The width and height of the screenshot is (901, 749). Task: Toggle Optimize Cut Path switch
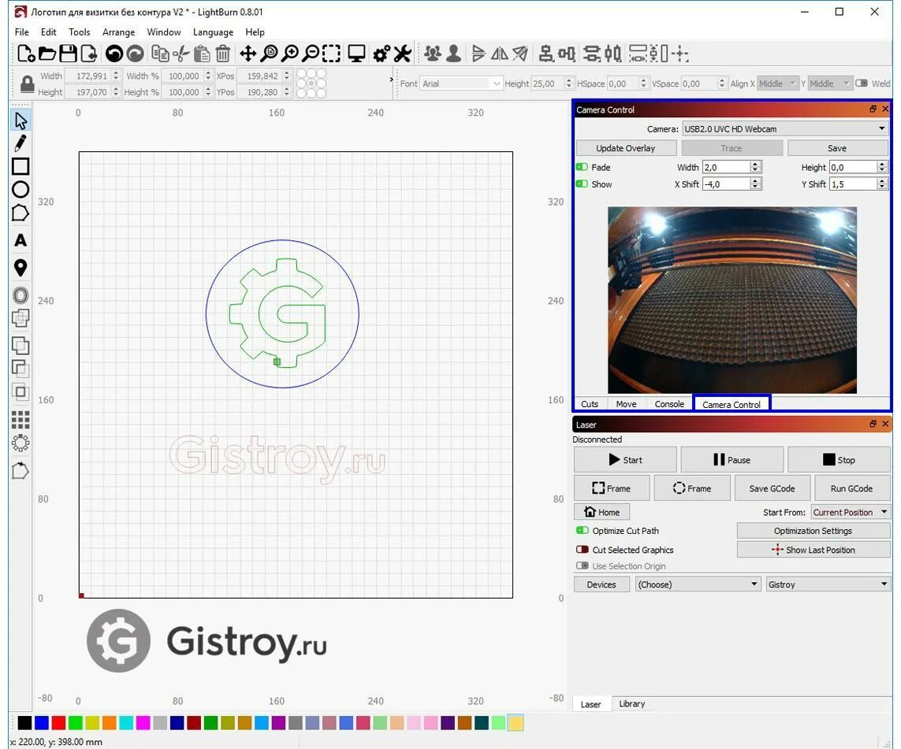(x=582, y=530)
